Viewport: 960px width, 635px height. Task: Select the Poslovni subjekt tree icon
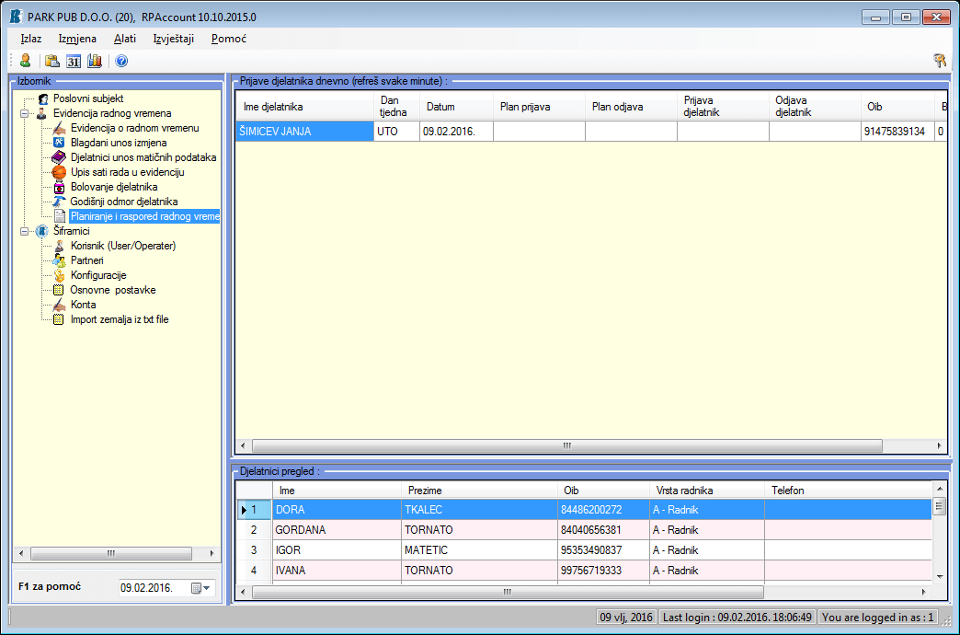click(x=43, y=98)
